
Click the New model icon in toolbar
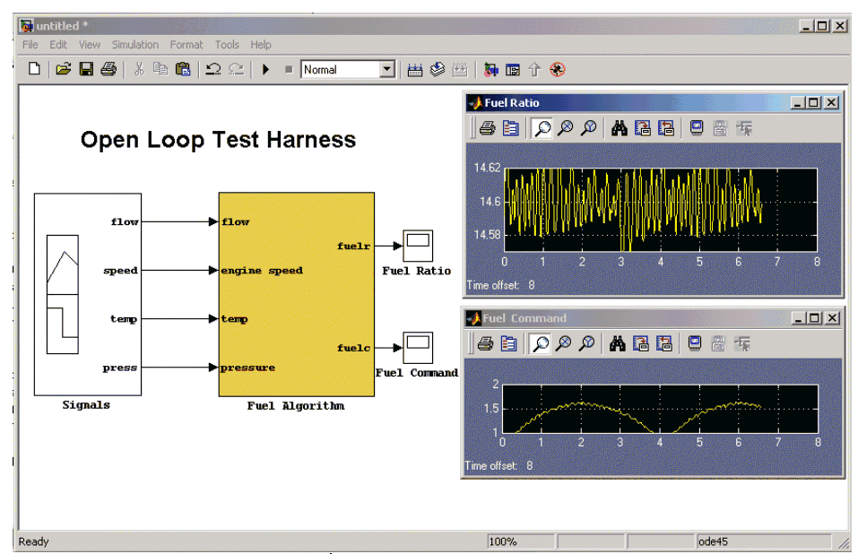tap(34, 69)
